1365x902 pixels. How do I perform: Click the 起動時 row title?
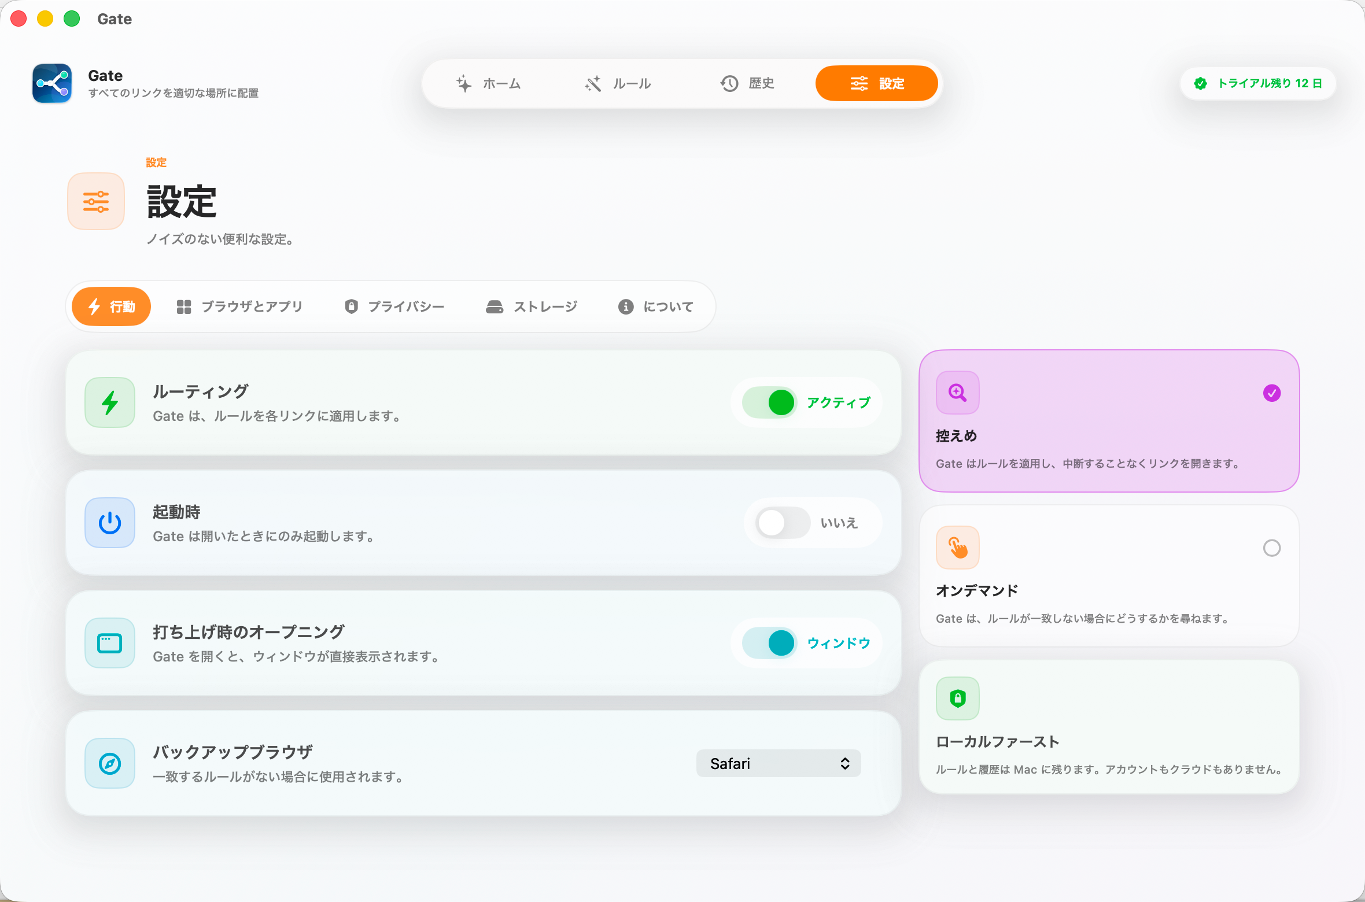[176, 512]
